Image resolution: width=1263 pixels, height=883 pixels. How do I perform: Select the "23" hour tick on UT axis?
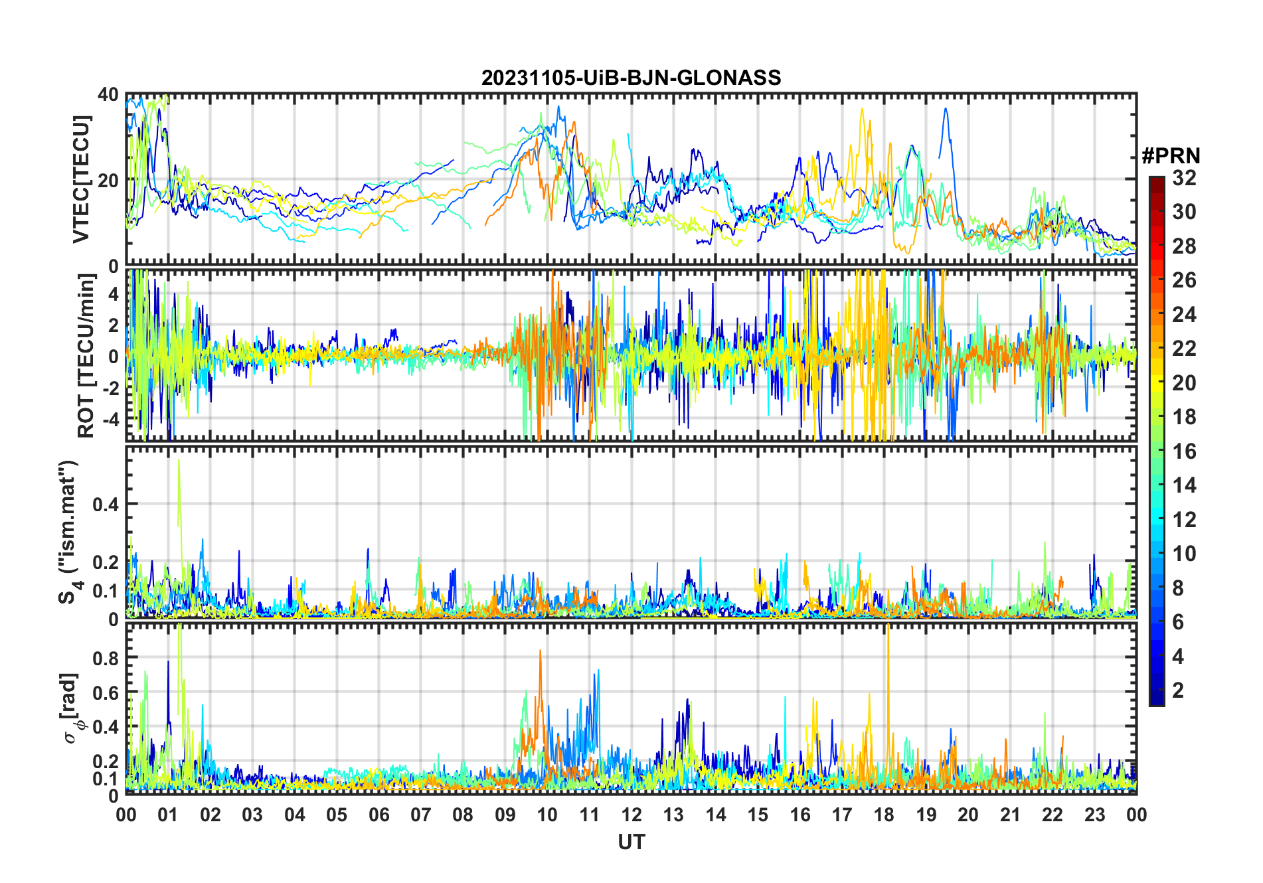pyautogui.click(x=1095, y=815)
